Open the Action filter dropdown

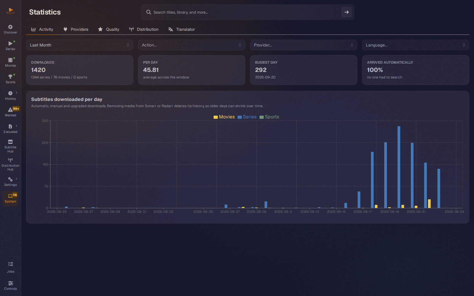(x=192, y=45)
